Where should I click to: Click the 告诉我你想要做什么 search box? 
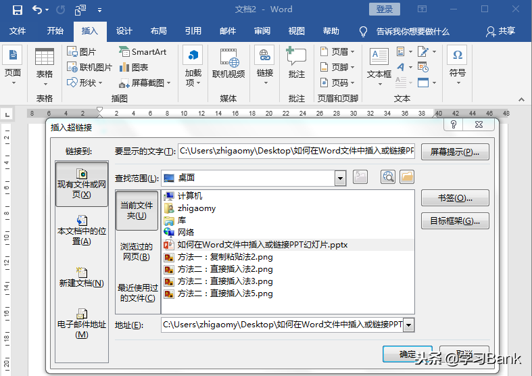point(404,32)
